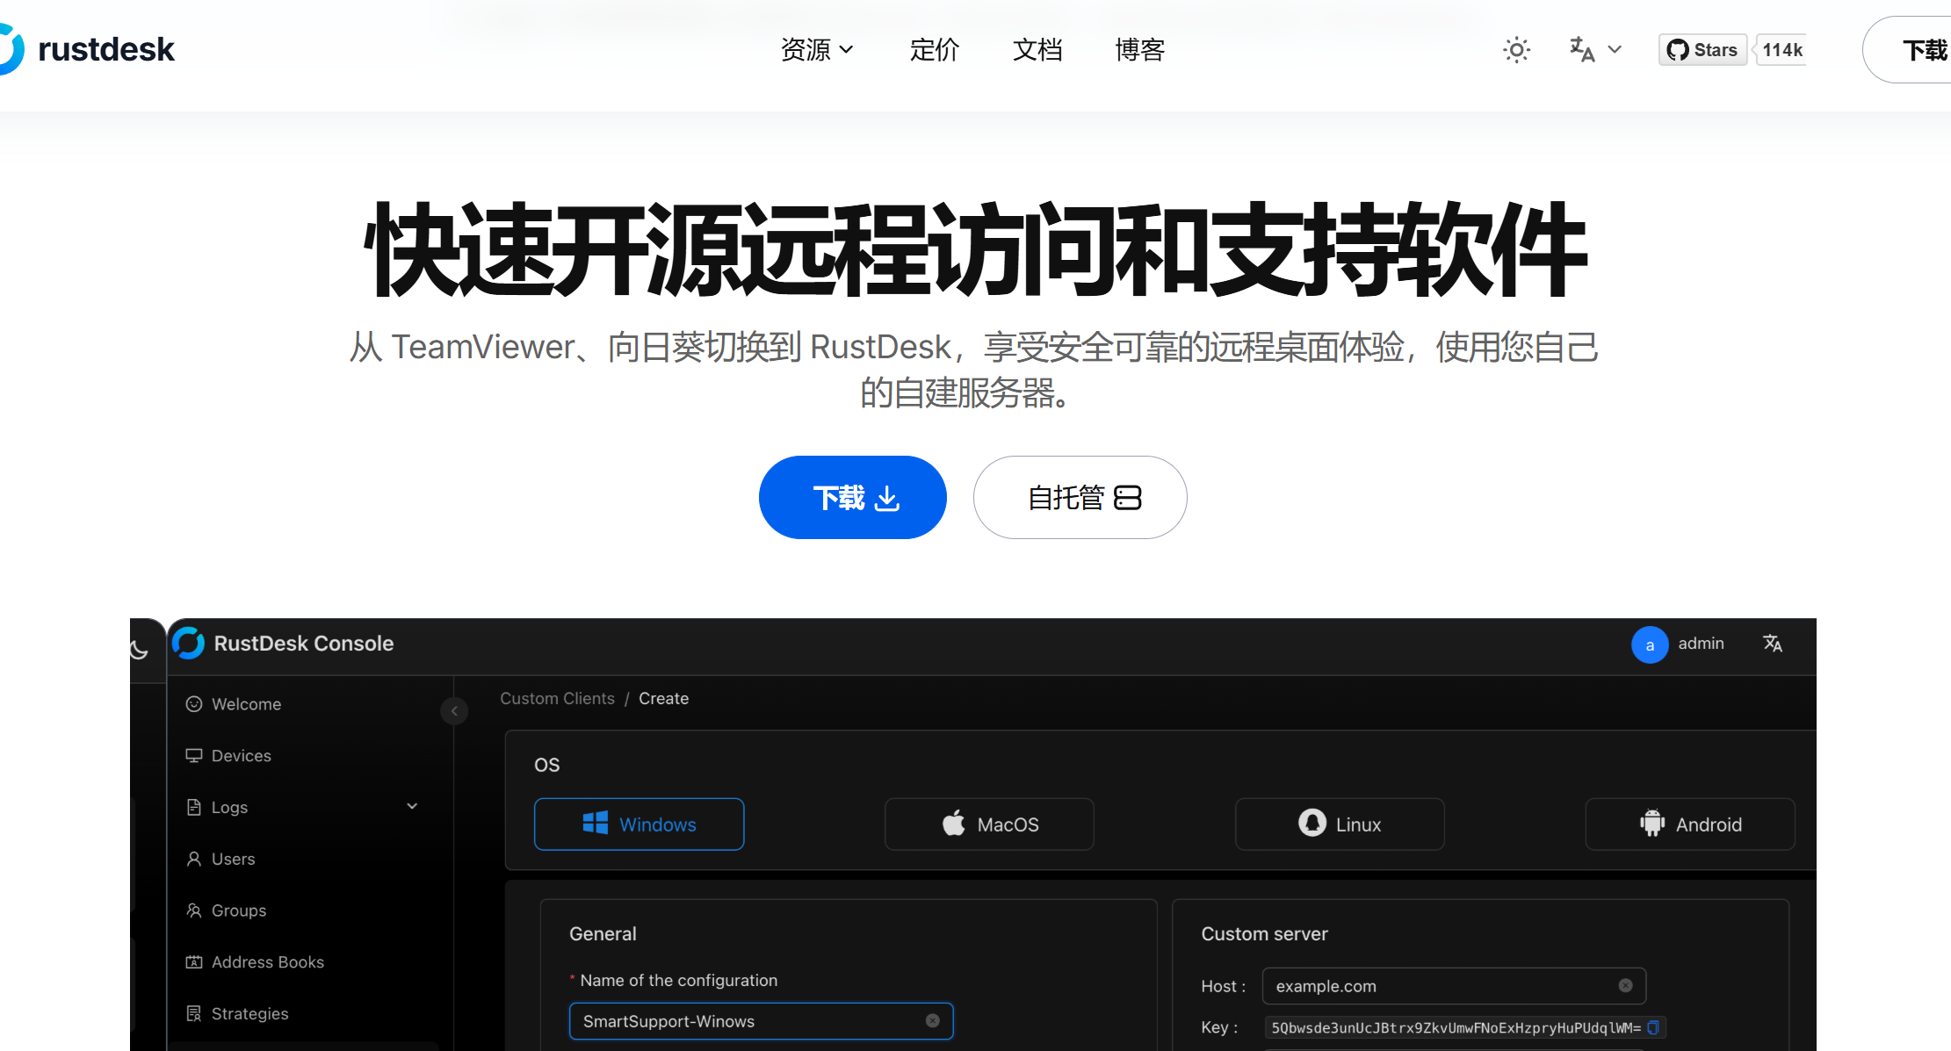Collapse the console sidebar arrow
Viewport: 1951px width, 1051px height.
454,710
